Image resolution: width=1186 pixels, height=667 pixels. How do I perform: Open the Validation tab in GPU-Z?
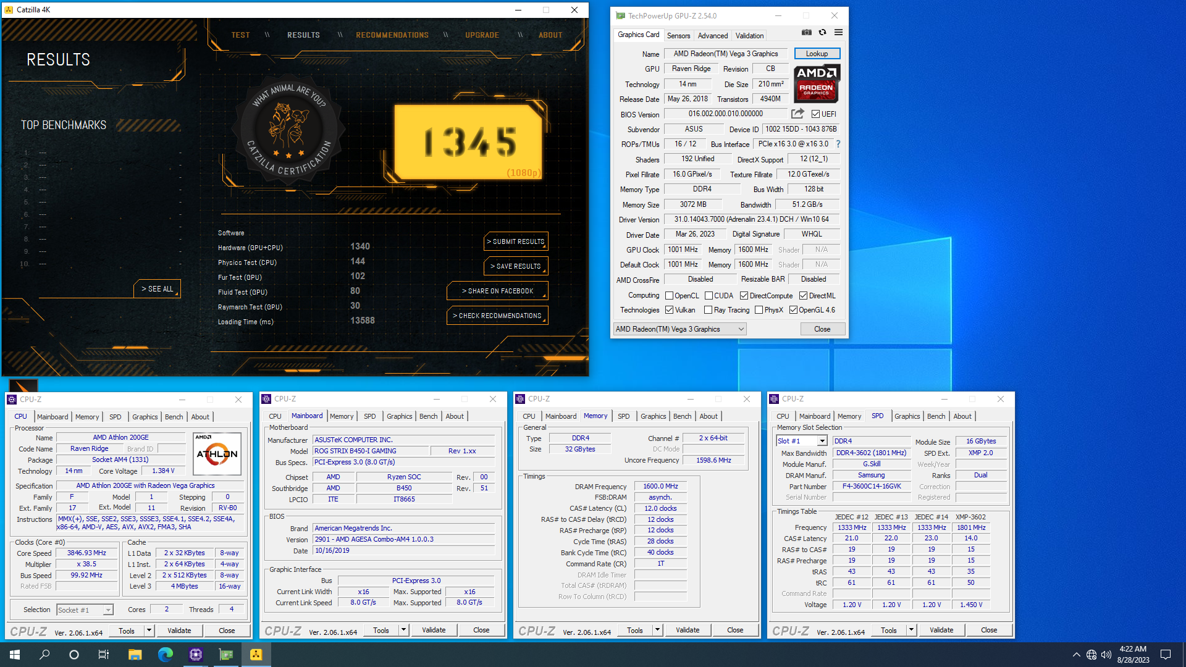pyautogui.click(x=749, y=36)
